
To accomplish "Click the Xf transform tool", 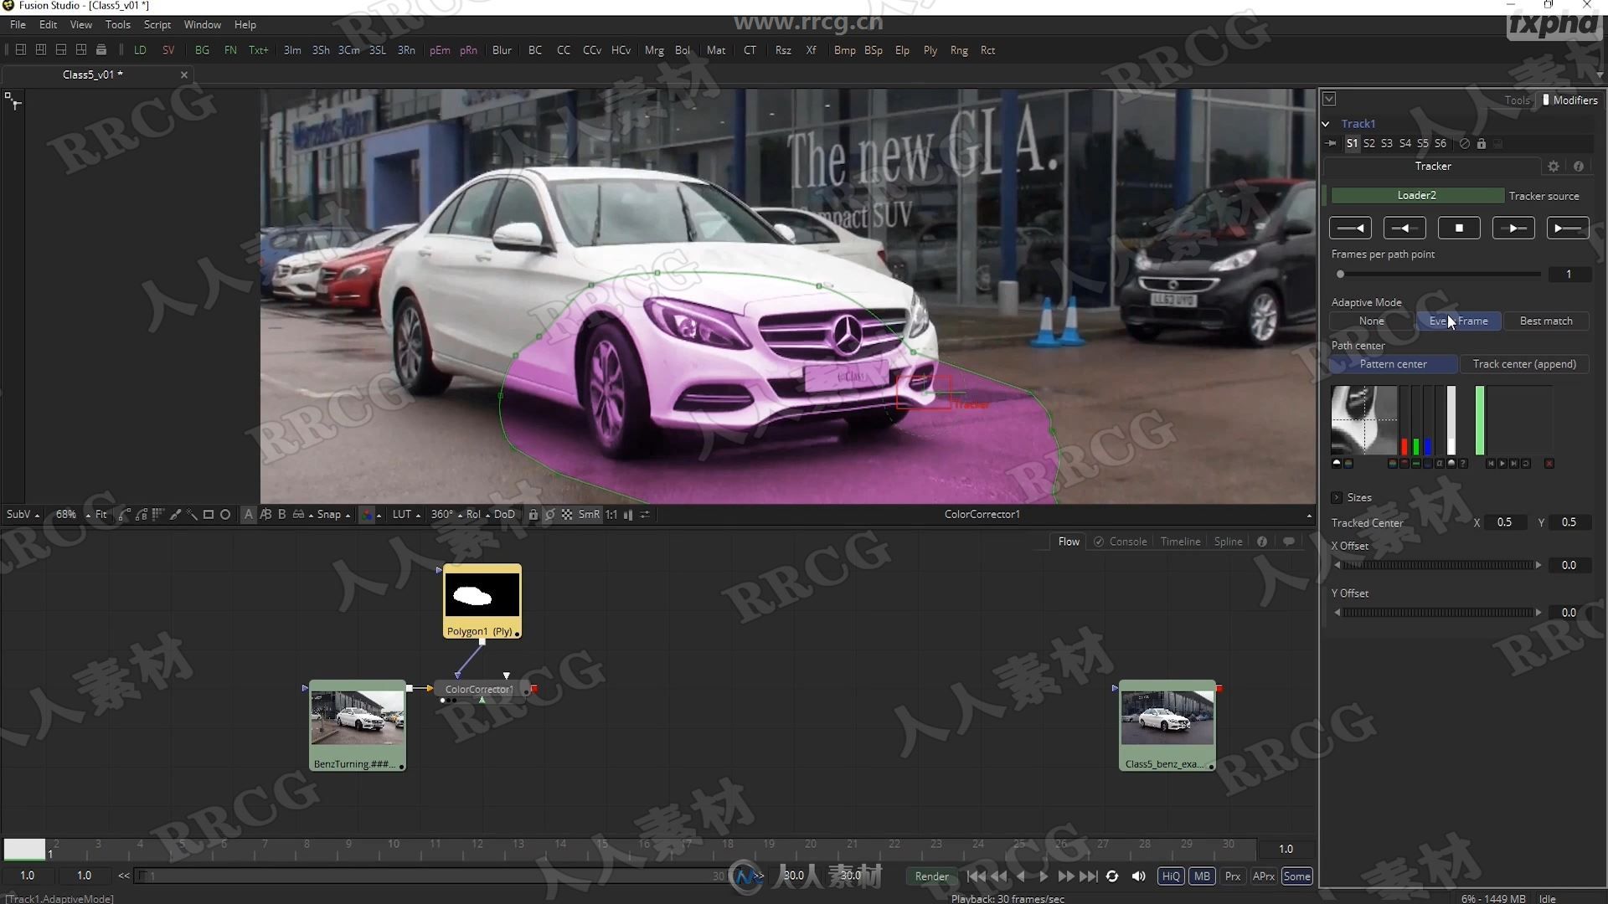I will click(811, 50).
